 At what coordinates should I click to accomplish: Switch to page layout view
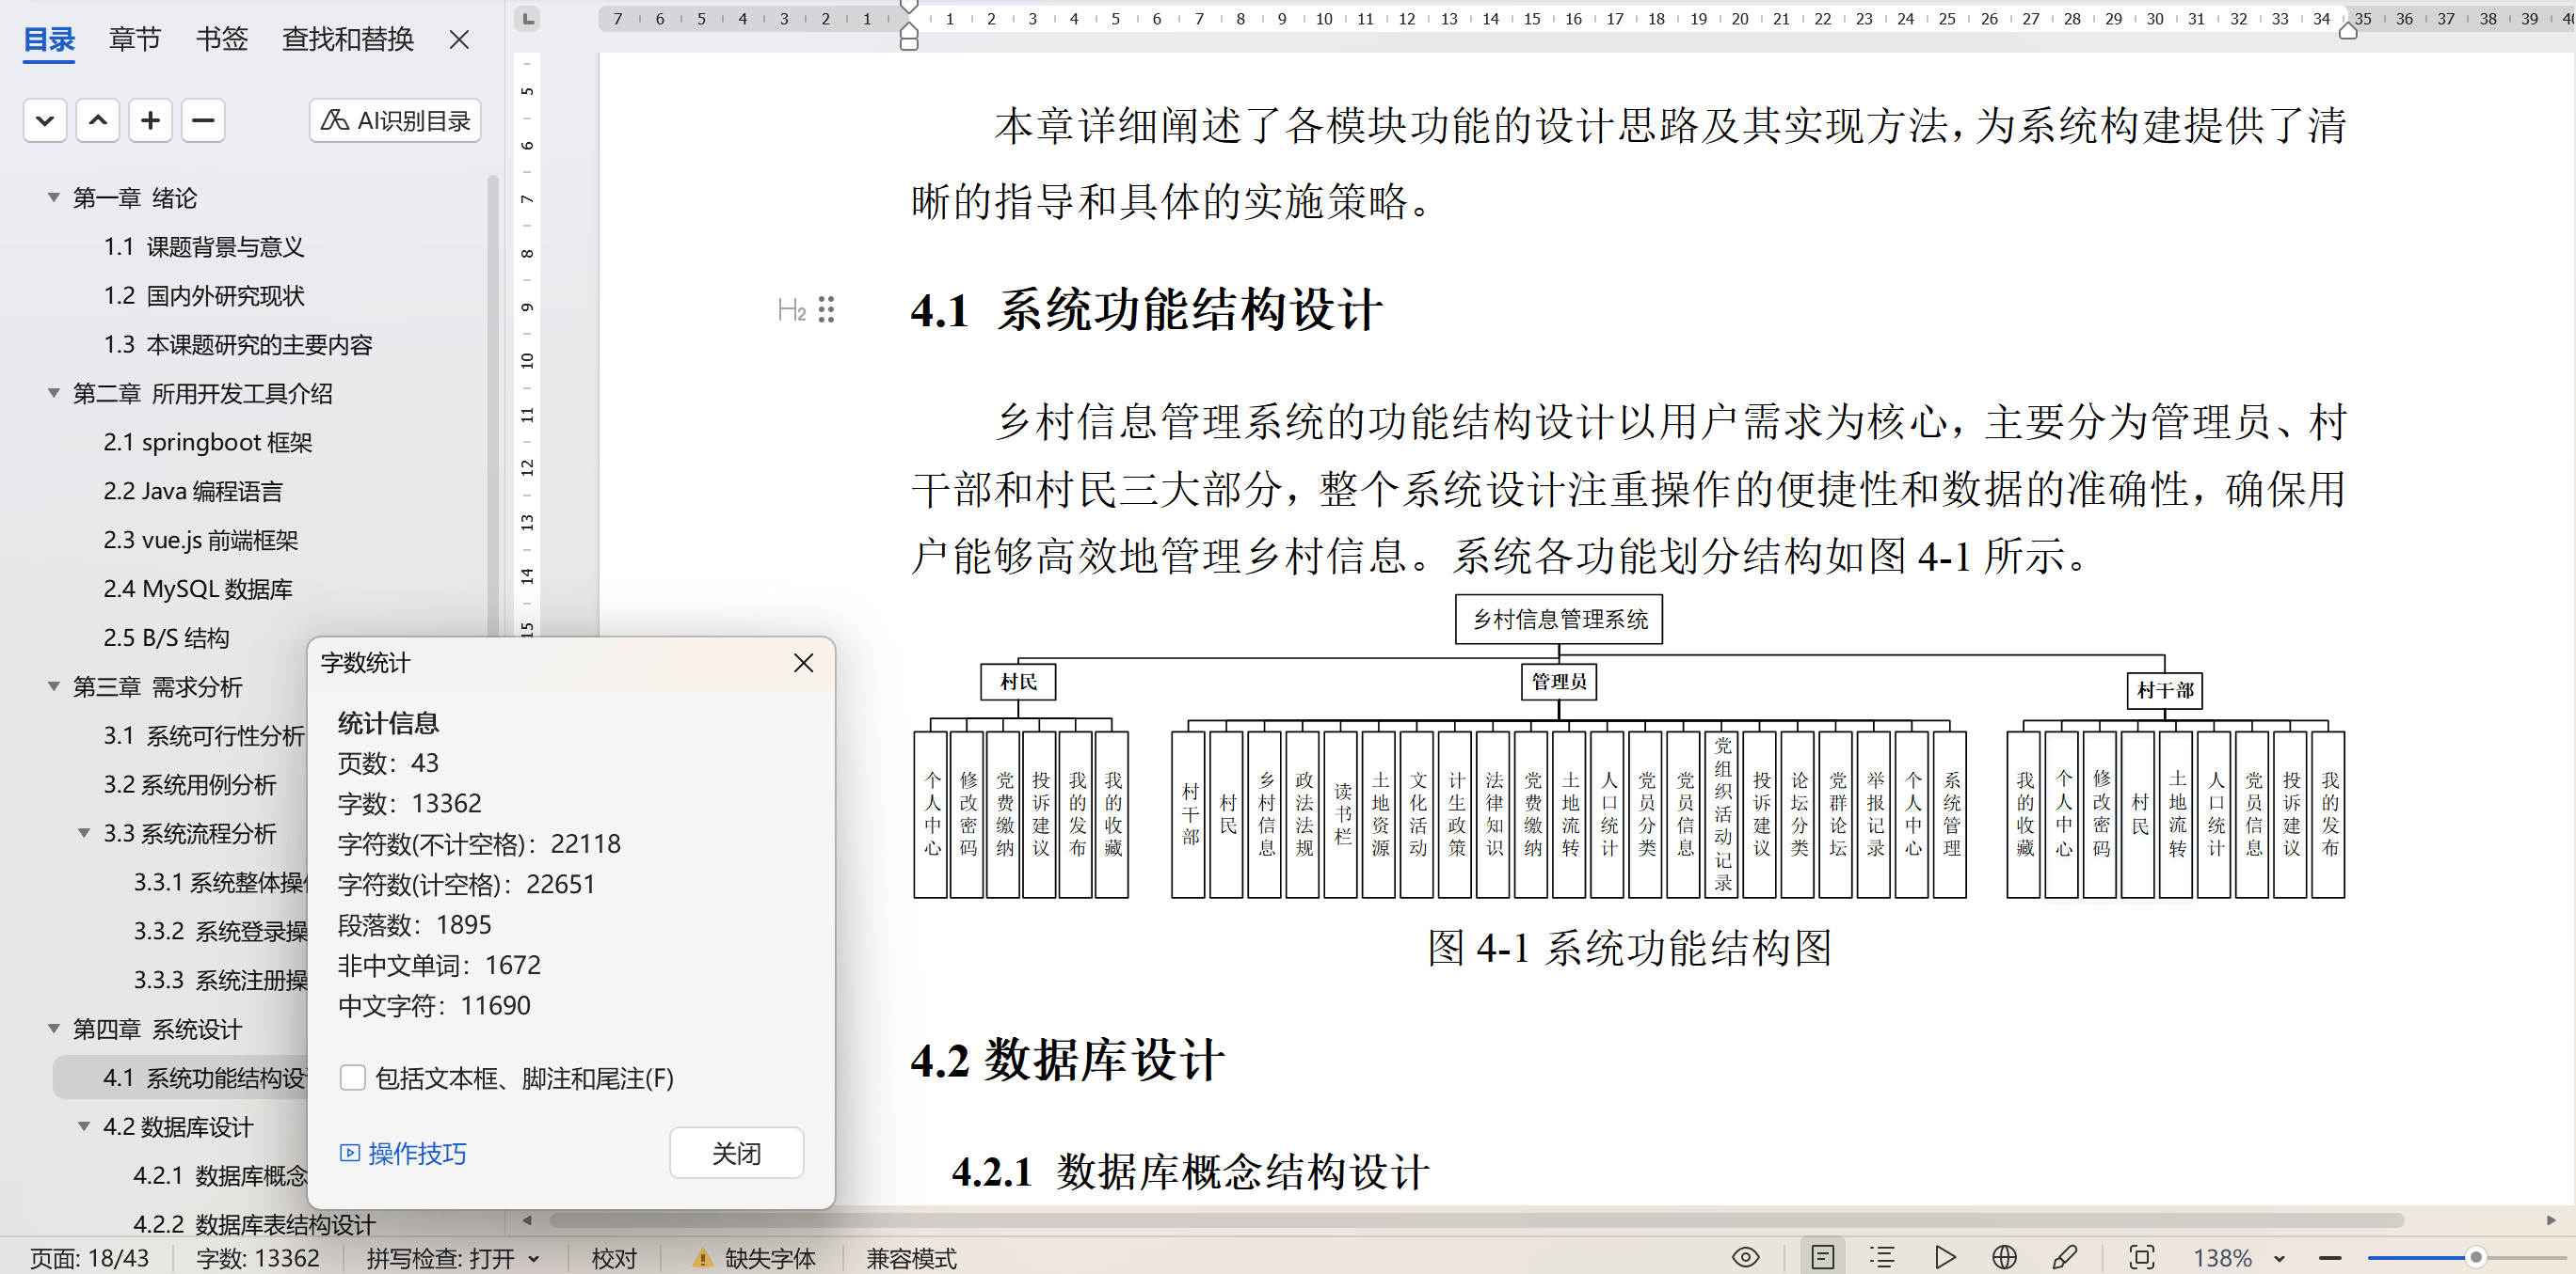tap(1822, 1257)
